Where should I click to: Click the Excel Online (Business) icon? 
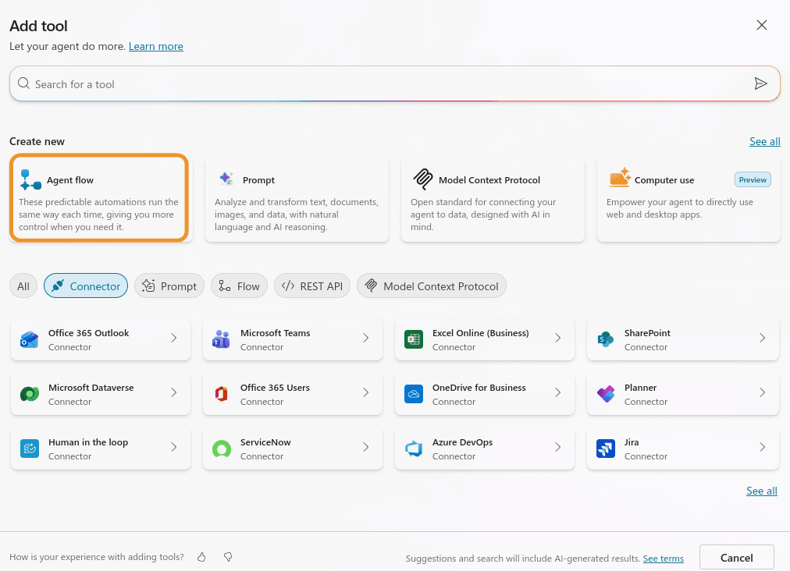(x=413, y=339)
